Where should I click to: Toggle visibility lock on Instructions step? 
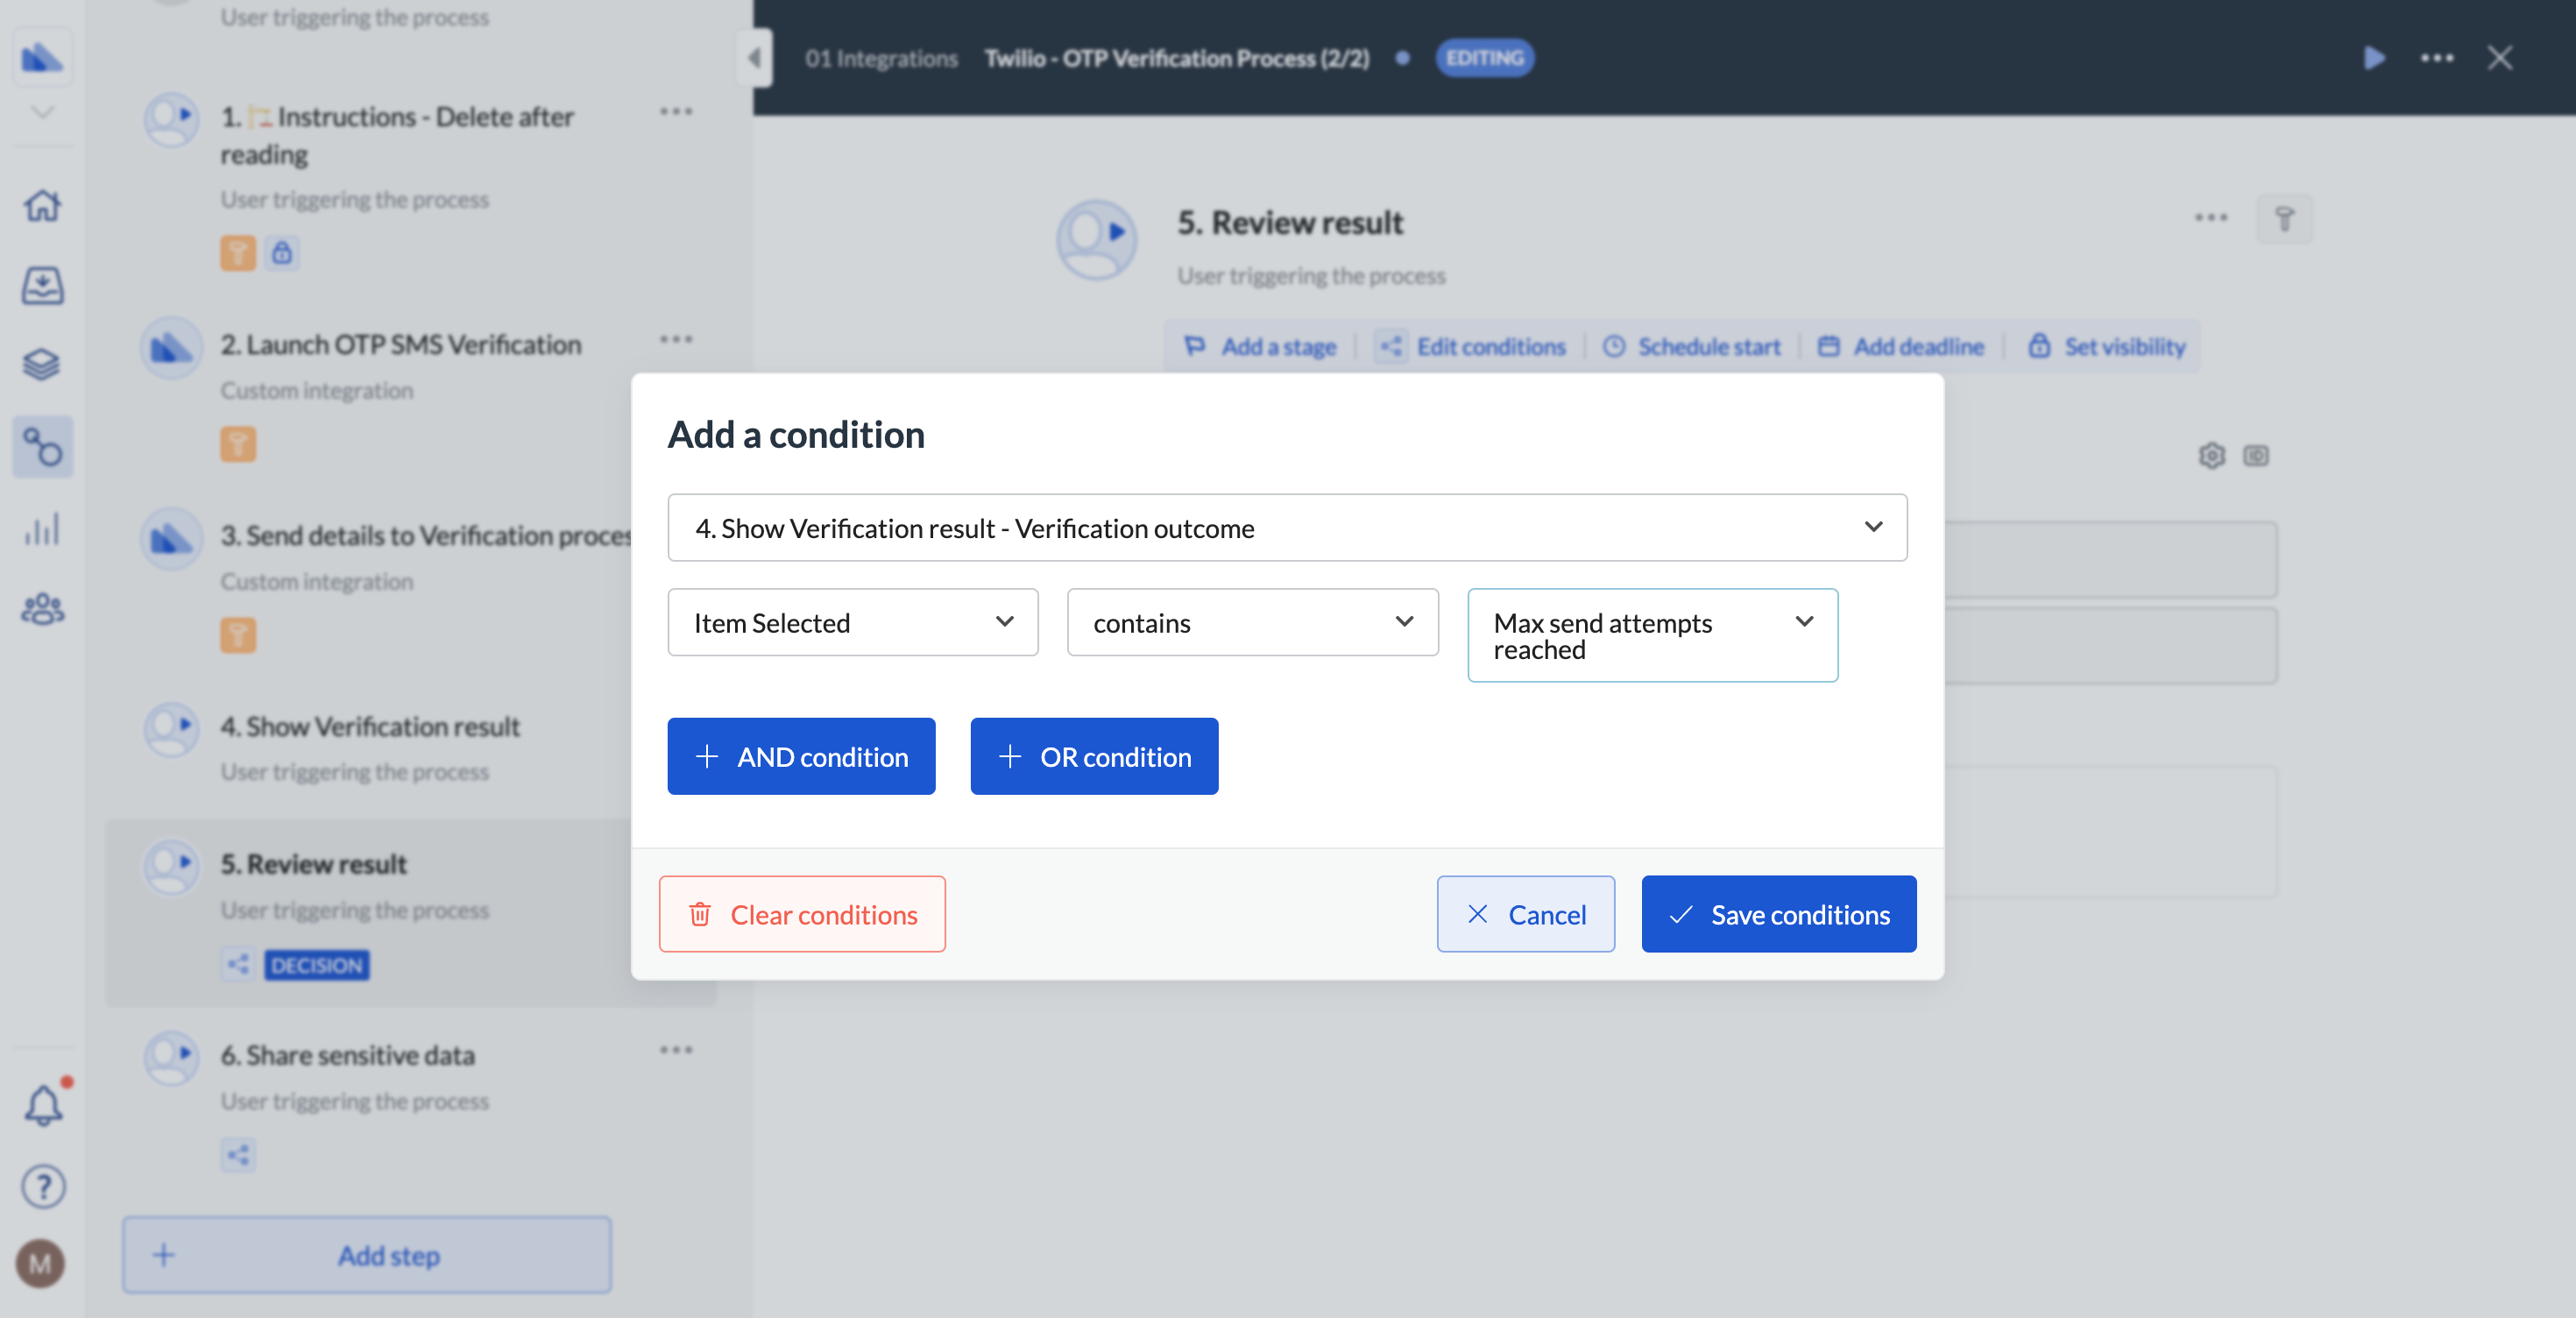(283, 253)
